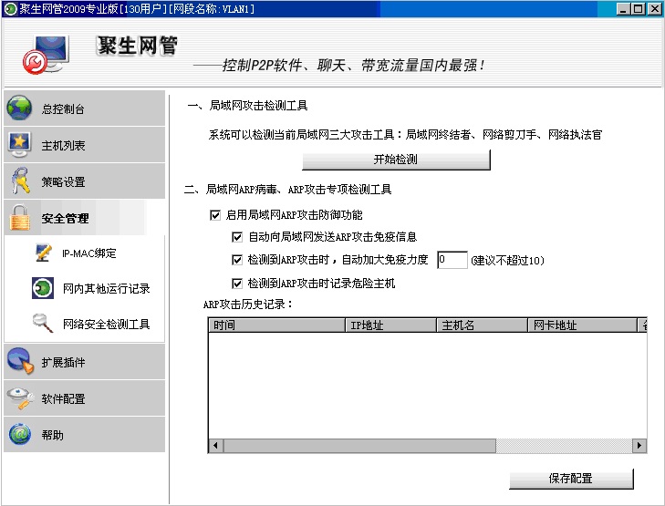Image resolution: width=665 pixels, height=506 pixels.
Task: Toggle 启用局域网ARP攻击防御功能 checkbox
Action: coord(215,215)
